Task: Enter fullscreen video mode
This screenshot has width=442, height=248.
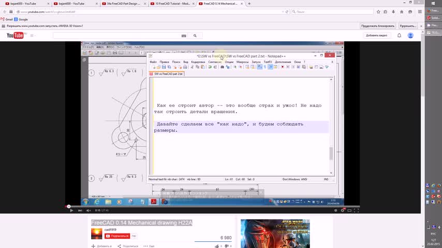Action: 356,210
